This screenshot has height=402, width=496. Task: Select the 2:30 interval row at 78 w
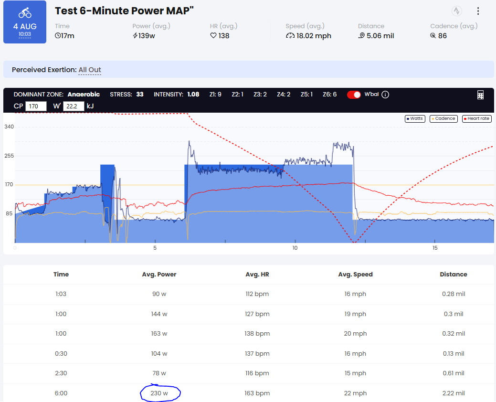248,373
